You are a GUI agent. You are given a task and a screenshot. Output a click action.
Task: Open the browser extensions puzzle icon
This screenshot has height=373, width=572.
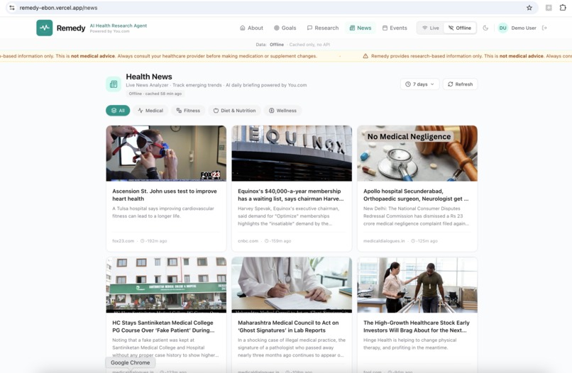(563, 8)
